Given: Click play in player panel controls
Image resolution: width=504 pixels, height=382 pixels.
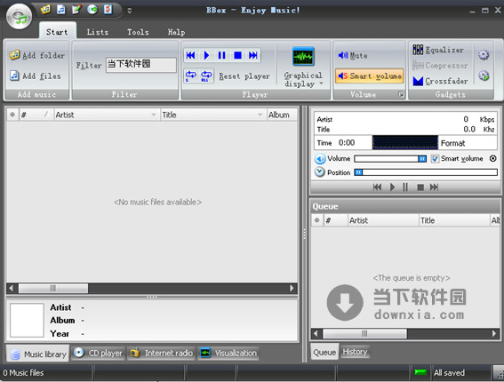Looking at the screenshot, I should 392,187.
